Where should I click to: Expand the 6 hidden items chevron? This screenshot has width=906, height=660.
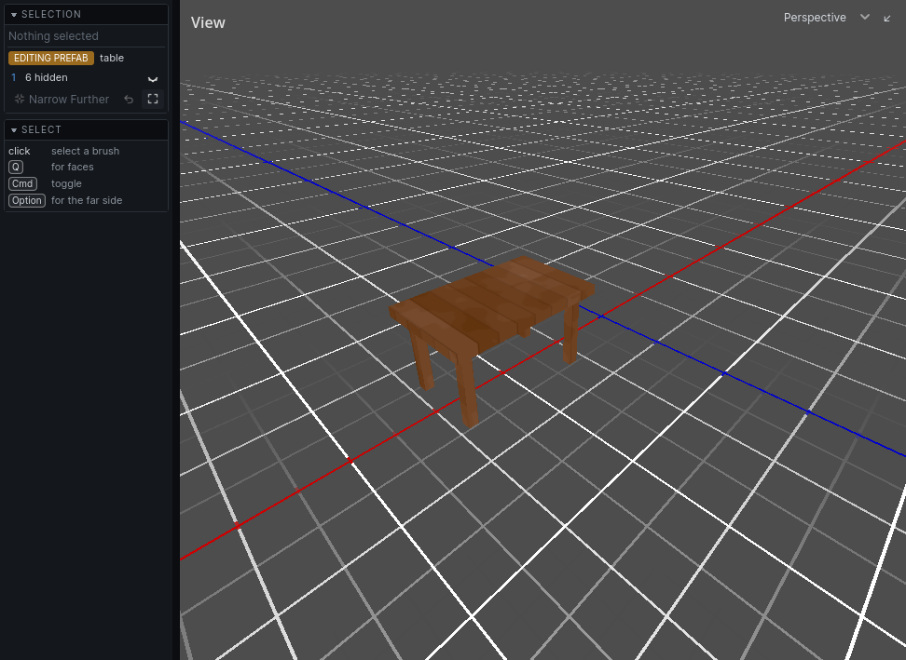153,78
